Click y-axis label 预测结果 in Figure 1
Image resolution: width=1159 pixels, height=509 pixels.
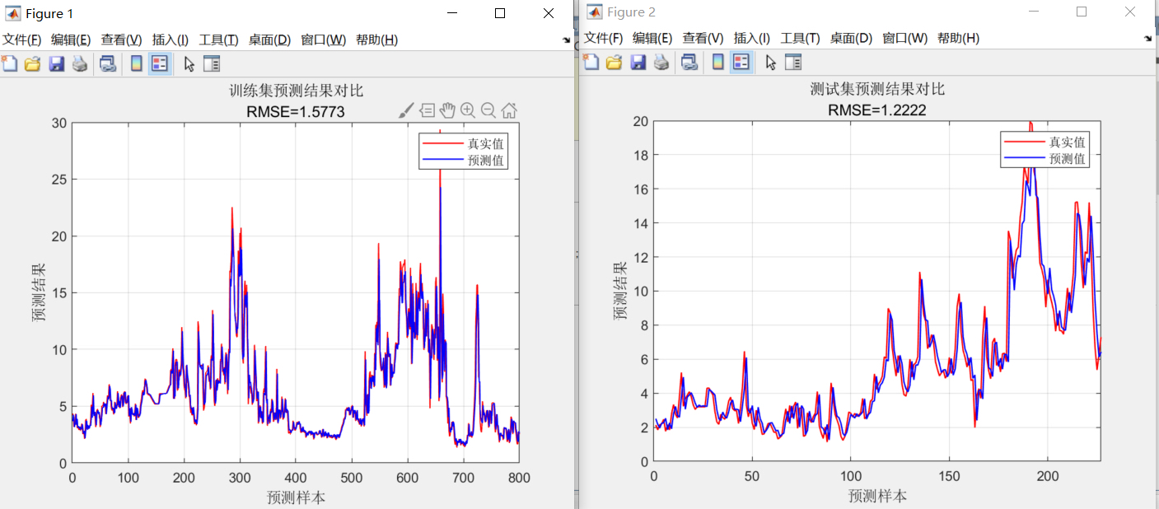40,292
